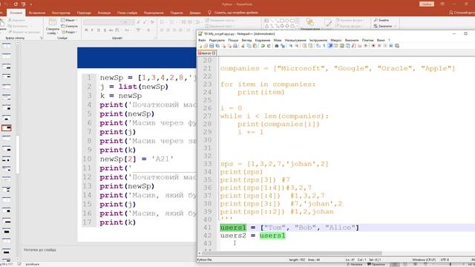Switch to Вставлення tab in PowerPoint
The image size is (475, 267).
pyautogui.click(x=37, y=13)
